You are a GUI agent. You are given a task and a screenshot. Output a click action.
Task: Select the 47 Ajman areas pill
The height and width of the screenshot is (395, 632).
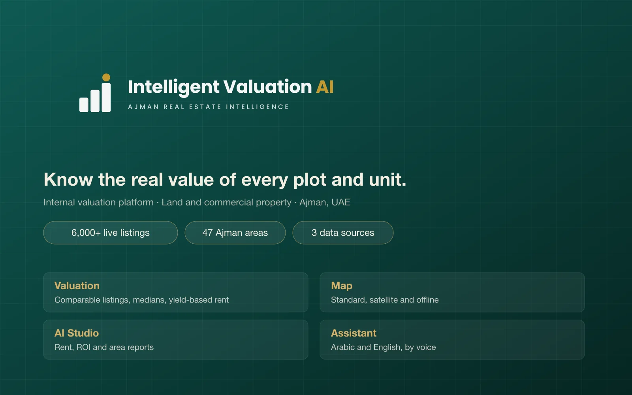[x=235, y=233]
